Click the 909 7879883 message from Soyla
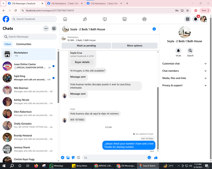The image size is (212, 169). (77, 120)
